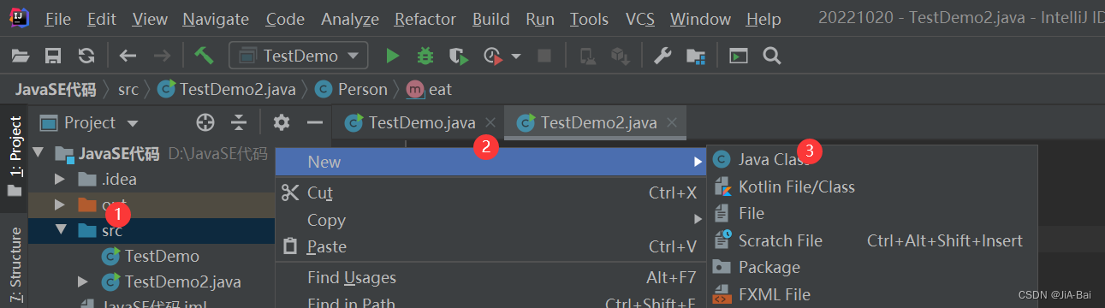The height and width of the screenshot is (308, 1105).
Task: Open the Build menu
Action: [490, 19]
